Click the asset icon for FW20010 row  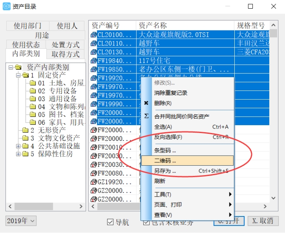(x=93, y=147)
